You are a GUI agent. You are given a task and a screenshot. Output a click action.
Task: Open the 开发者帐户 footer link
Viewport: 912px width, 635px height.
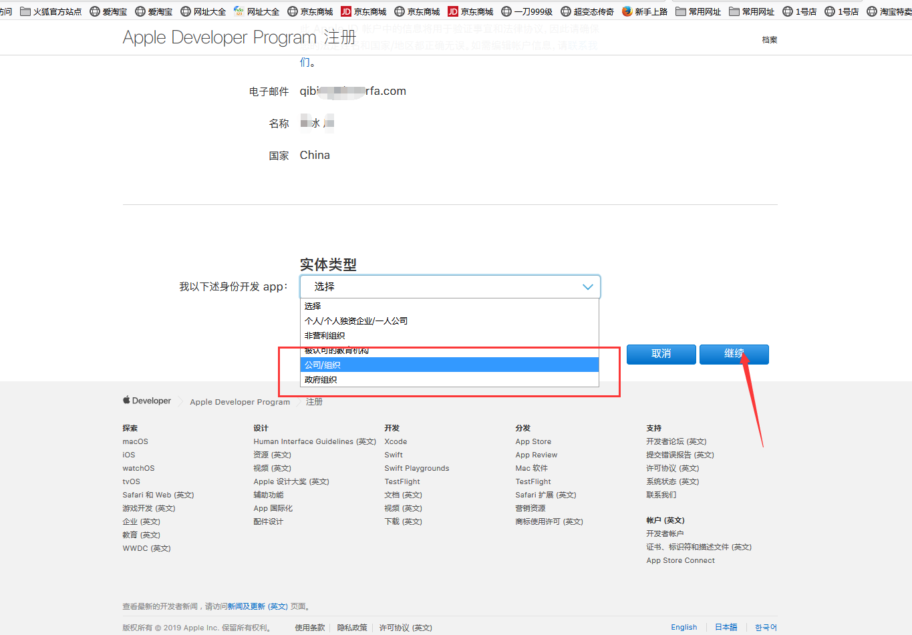(665, 534)
